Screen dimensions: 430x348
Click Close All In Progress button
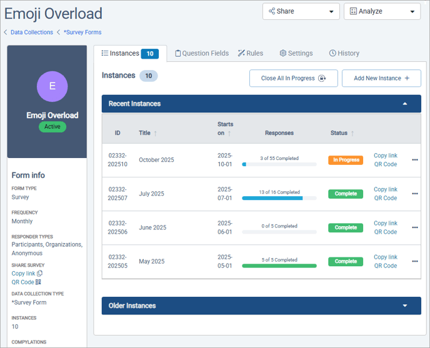pyautogui.click(x=293, y=78)
